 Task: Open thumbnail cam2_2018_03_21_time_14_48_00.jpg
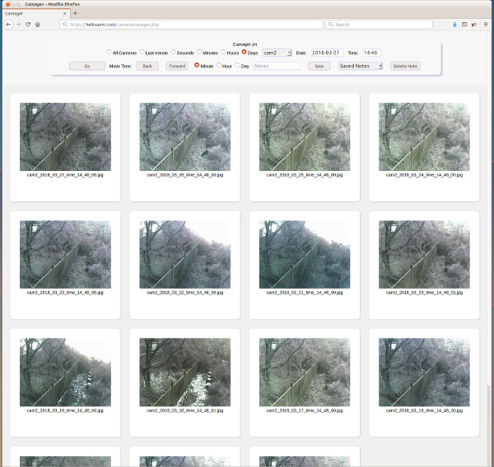(x=305, y=255)
